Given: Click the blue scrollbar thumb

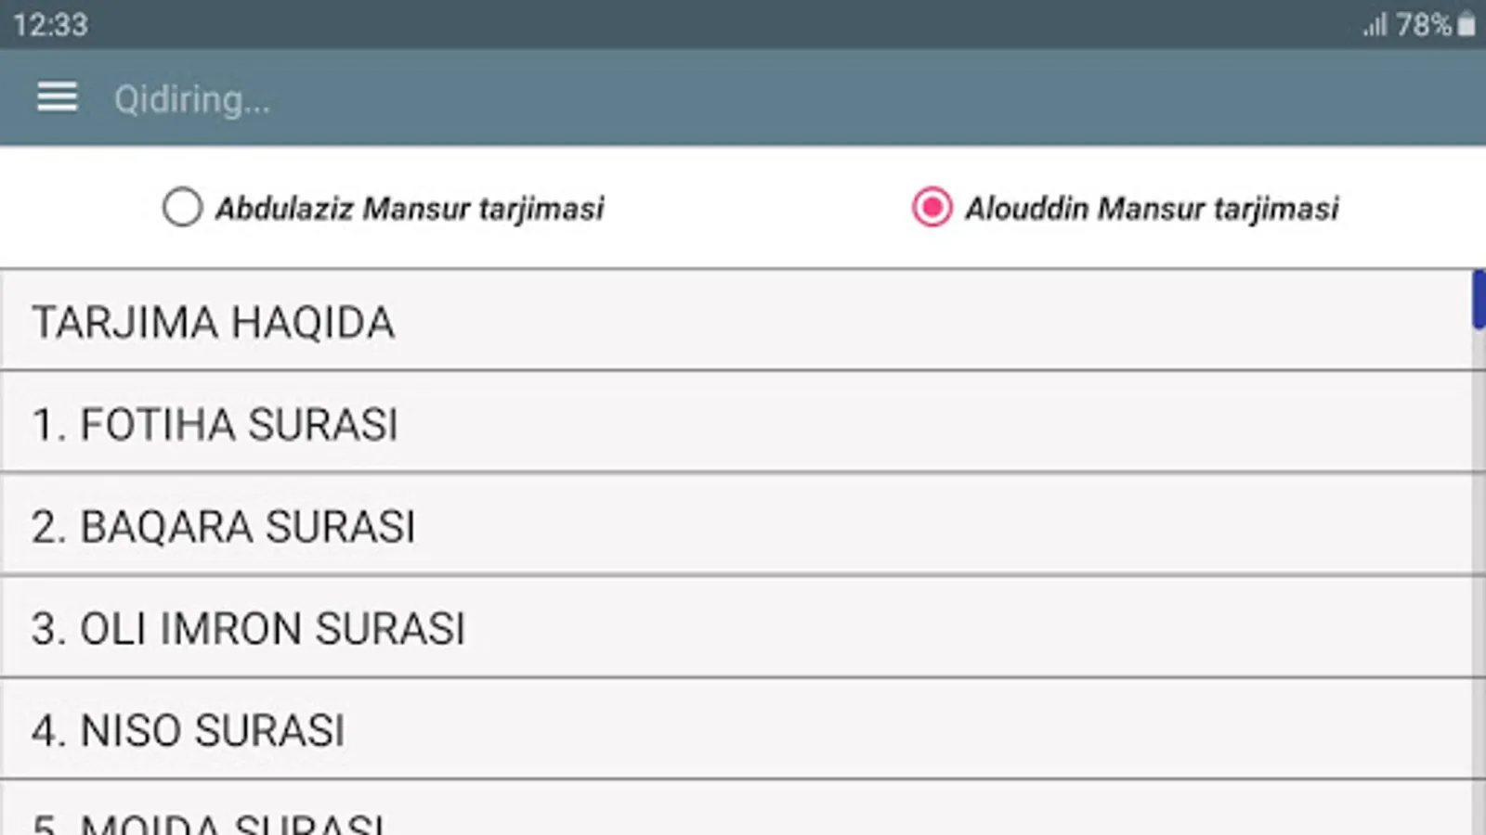Looking at the screenshot, I should coord(1479,299).
